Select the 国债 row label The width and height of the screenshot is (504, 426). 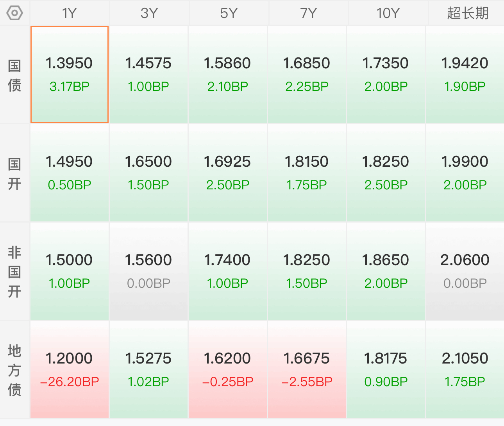point(14,75)
